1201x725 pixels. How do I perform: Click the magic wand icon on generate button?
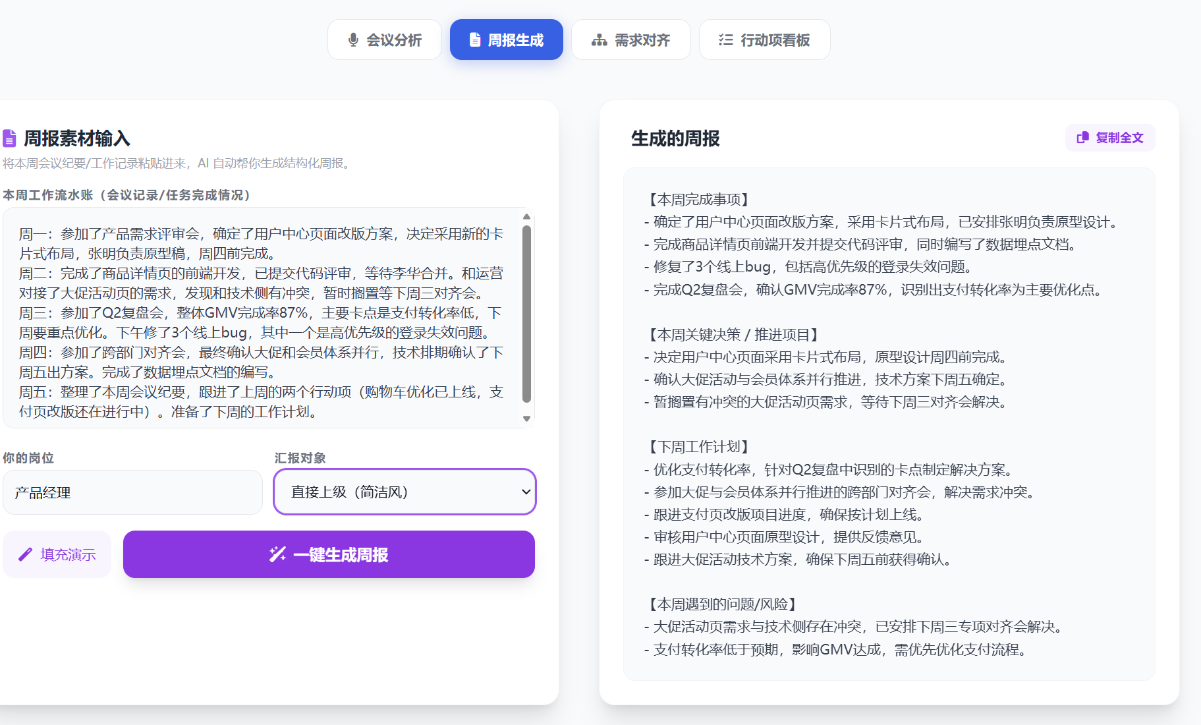pos(277,554)
